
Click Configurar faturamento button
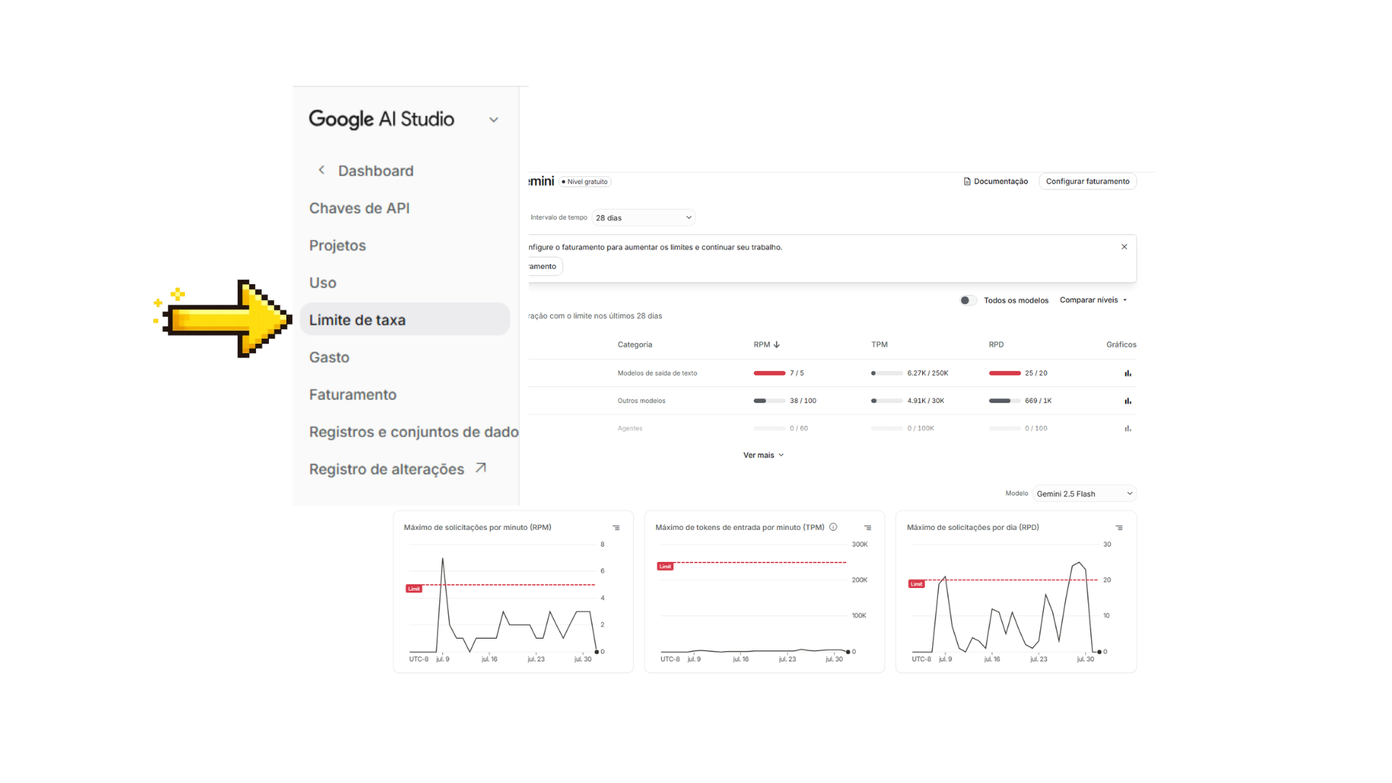pos(1087,181)
